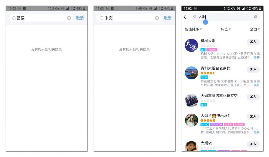Focus the search field containing 米壳

[129, 18]
